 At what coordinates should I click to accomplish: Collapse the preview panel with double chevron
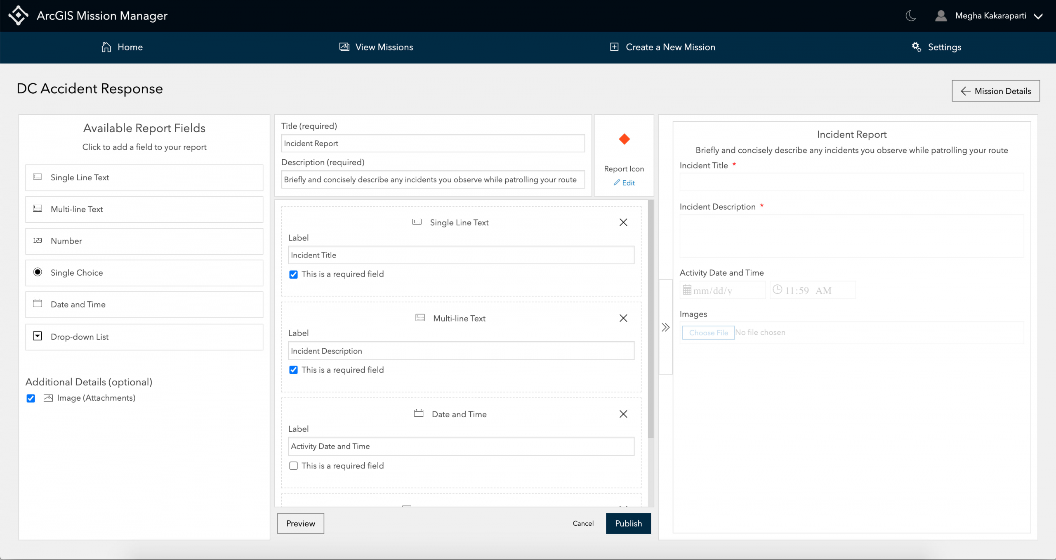pyautogui.click(x=665, y=328)
